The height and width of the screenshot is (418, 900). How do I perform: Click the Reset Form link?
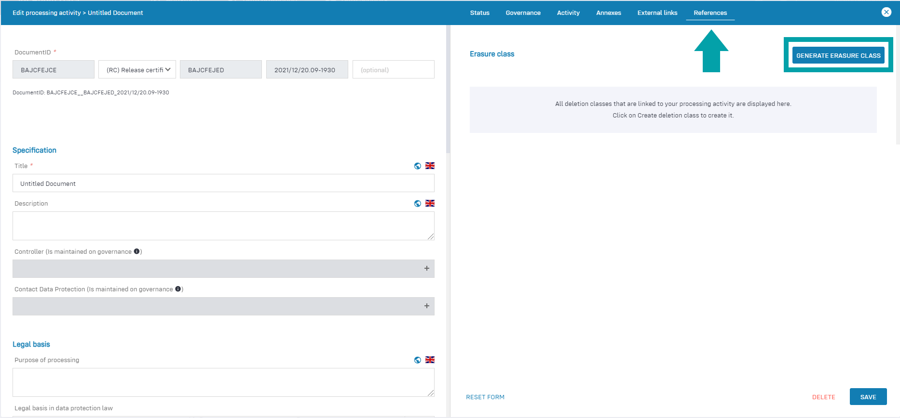[485, 397]
